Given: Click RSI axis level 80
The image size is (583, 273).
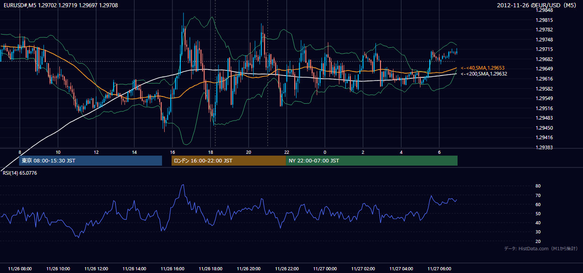Looking at the screenshot, I should pyautogui.click(x=538, y=186).
